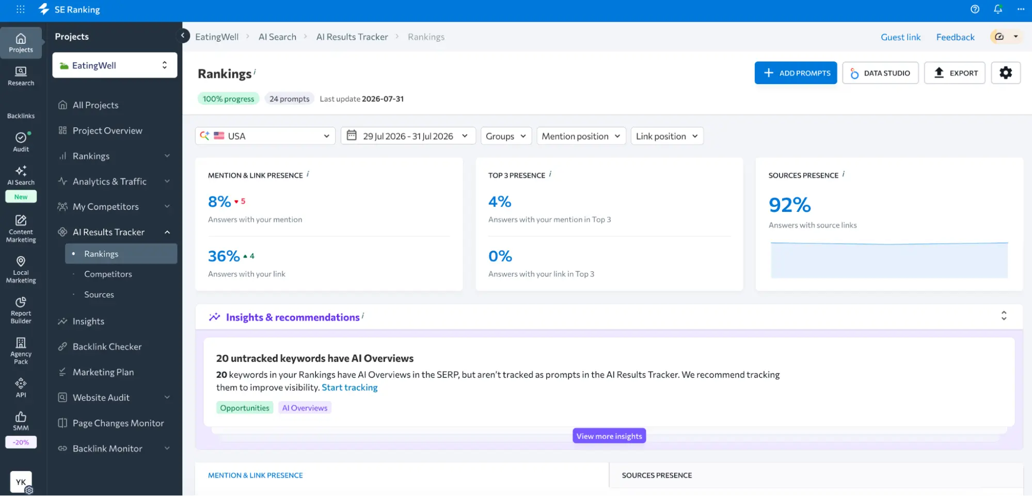Click the AI Overviews tag
Viewport: 1032px width, 496px height.
click(x=305, y=408)
